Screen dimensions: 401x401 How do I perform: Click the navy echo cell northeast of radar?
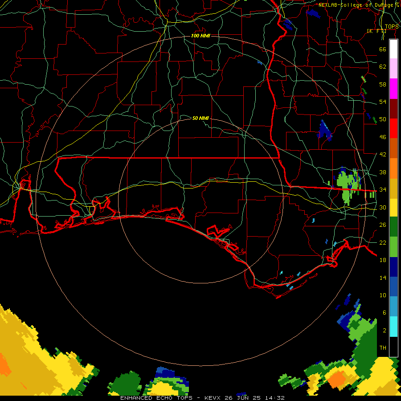[324, 131]
